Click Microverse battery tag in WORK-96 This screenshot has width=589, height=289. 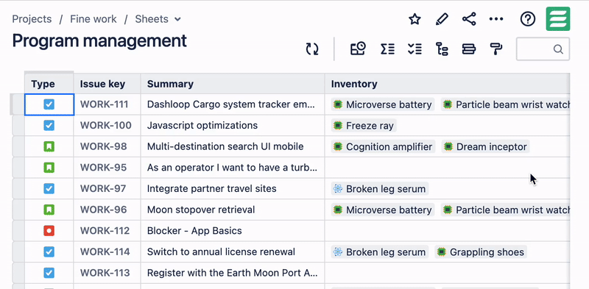[383, 210]
